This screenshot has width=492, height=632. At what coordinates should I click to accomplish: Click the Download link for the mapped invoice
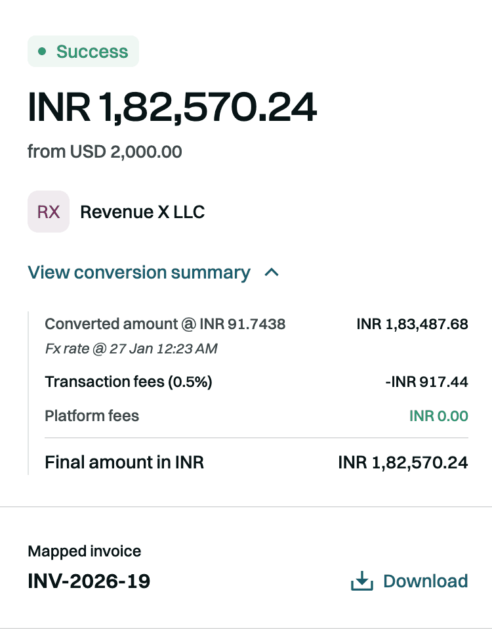425,581
